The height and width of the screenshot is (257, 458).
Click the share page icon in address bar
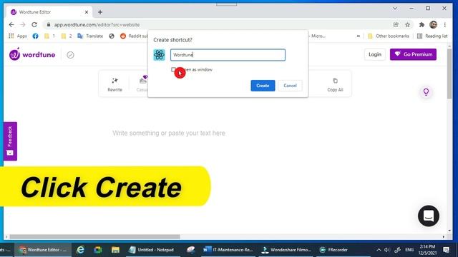pyautogui.click(x=396, y=25)
